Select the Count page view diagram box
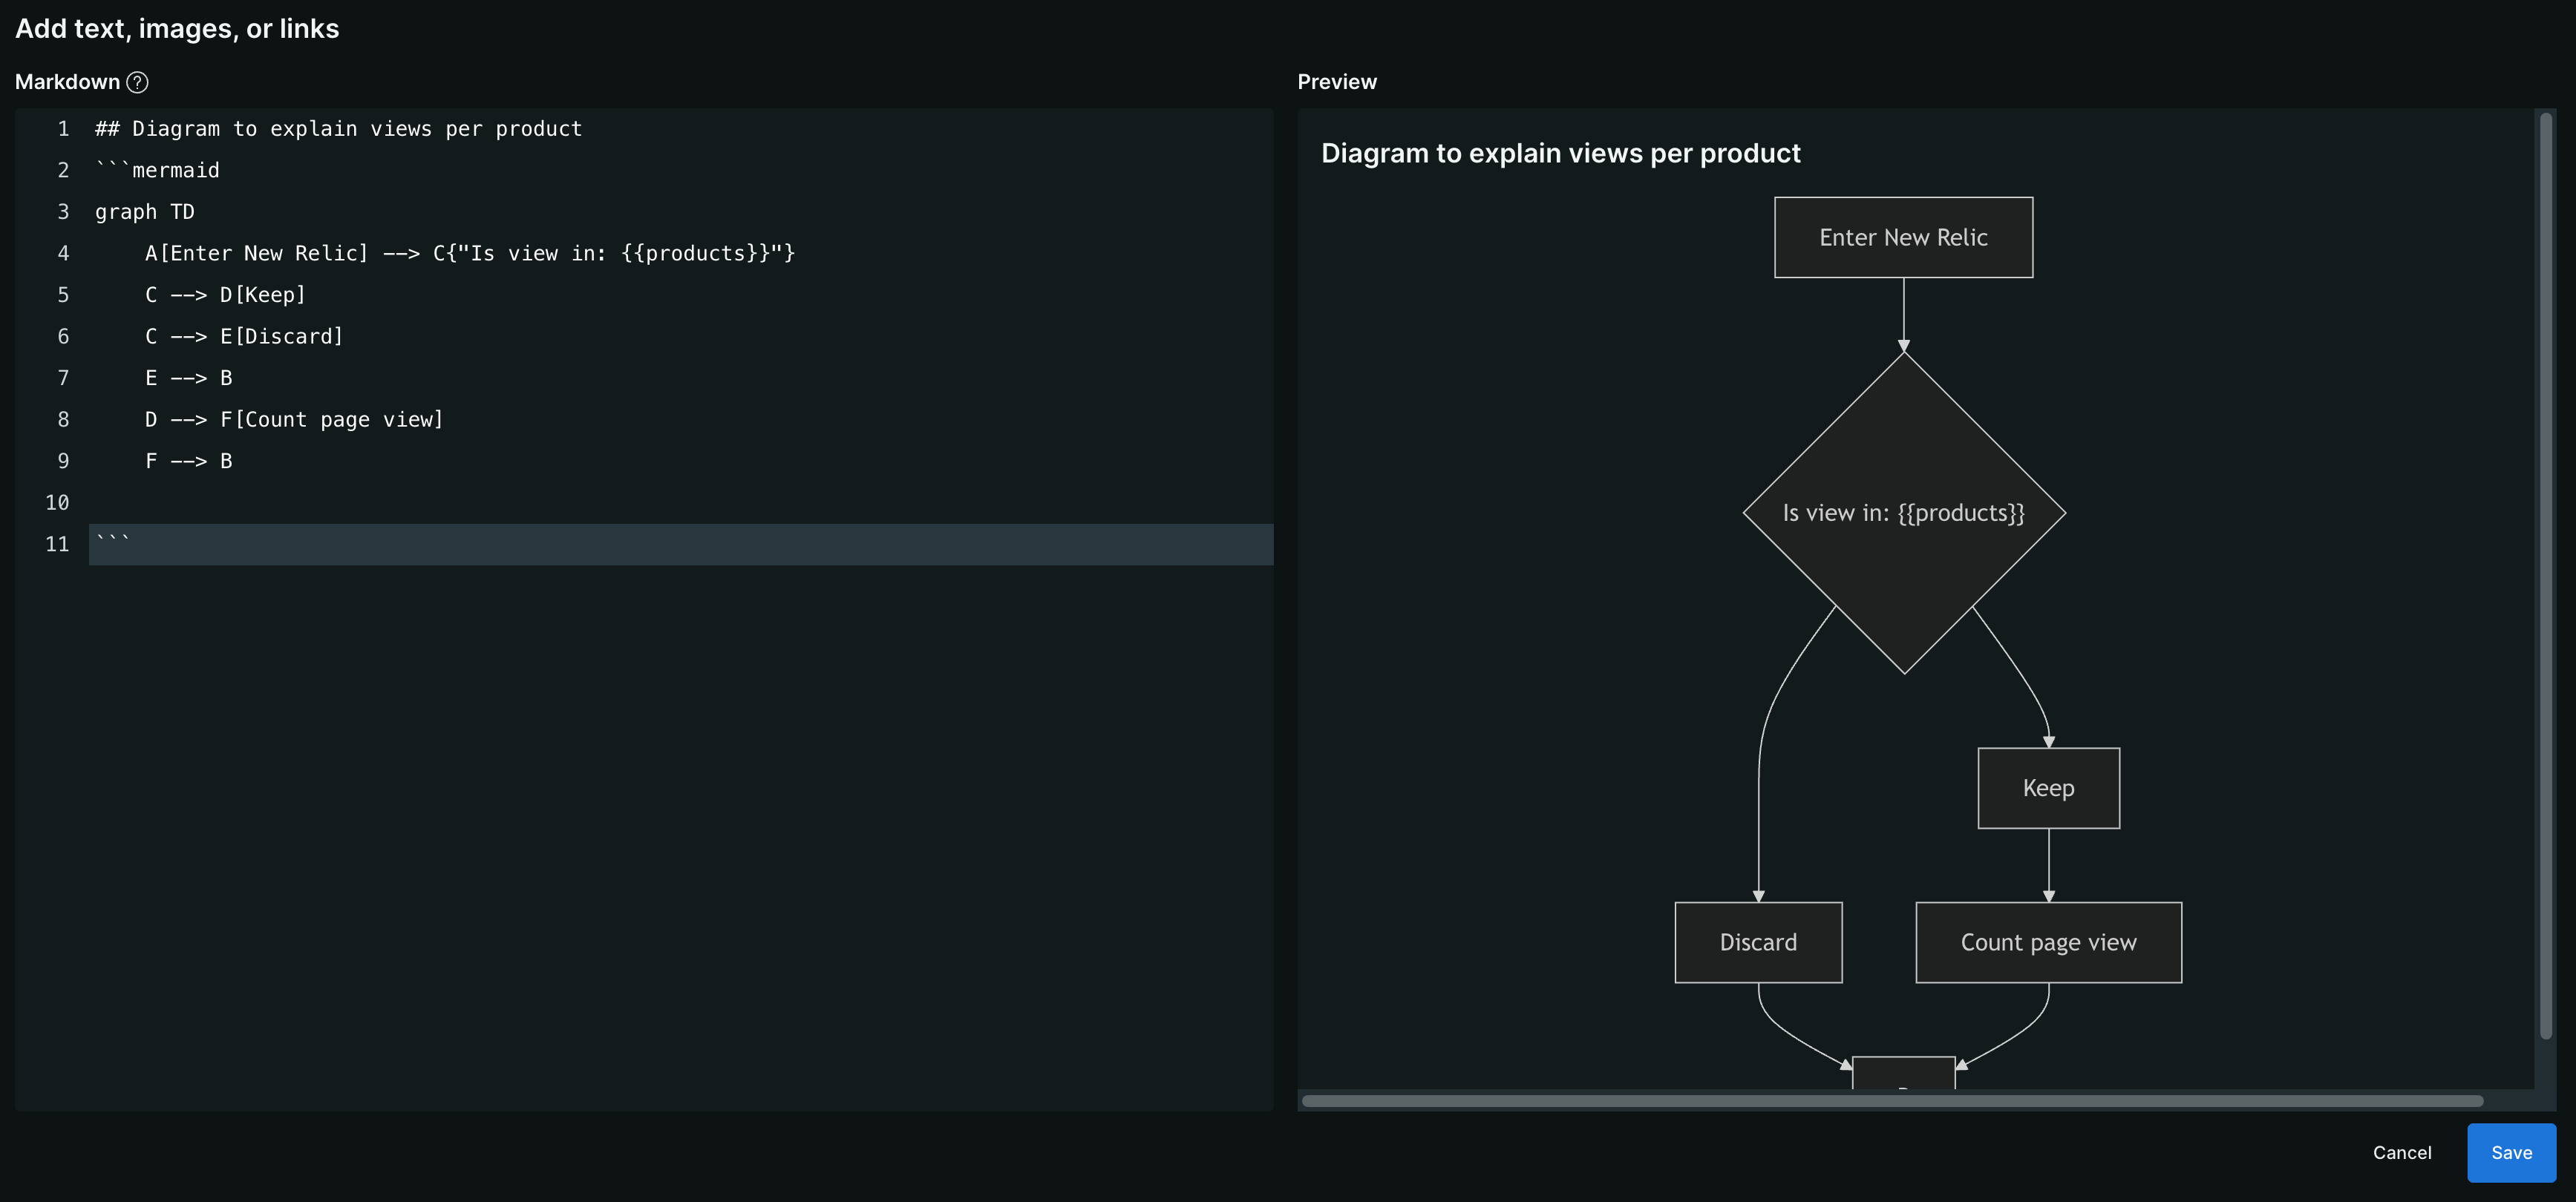Image resolution: width=2576 pixels, height=1202 pixels. 2047,942
